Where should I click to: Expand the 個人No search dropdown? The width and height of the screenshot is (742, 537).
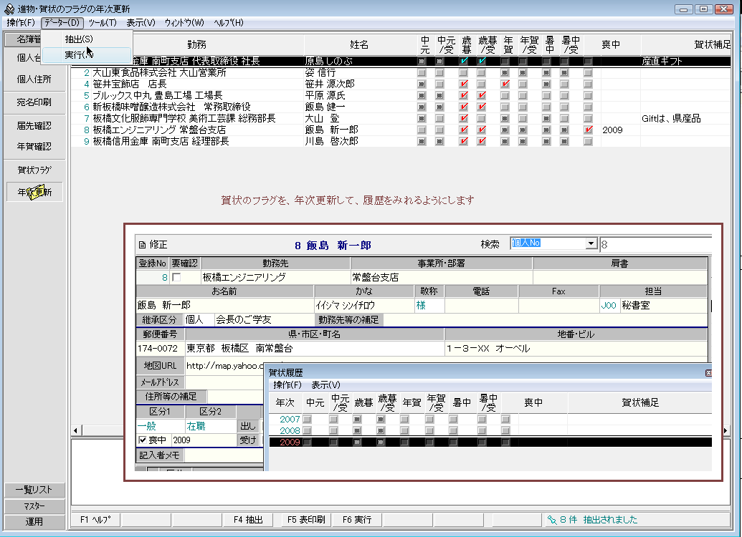click(x=591, y=243)
